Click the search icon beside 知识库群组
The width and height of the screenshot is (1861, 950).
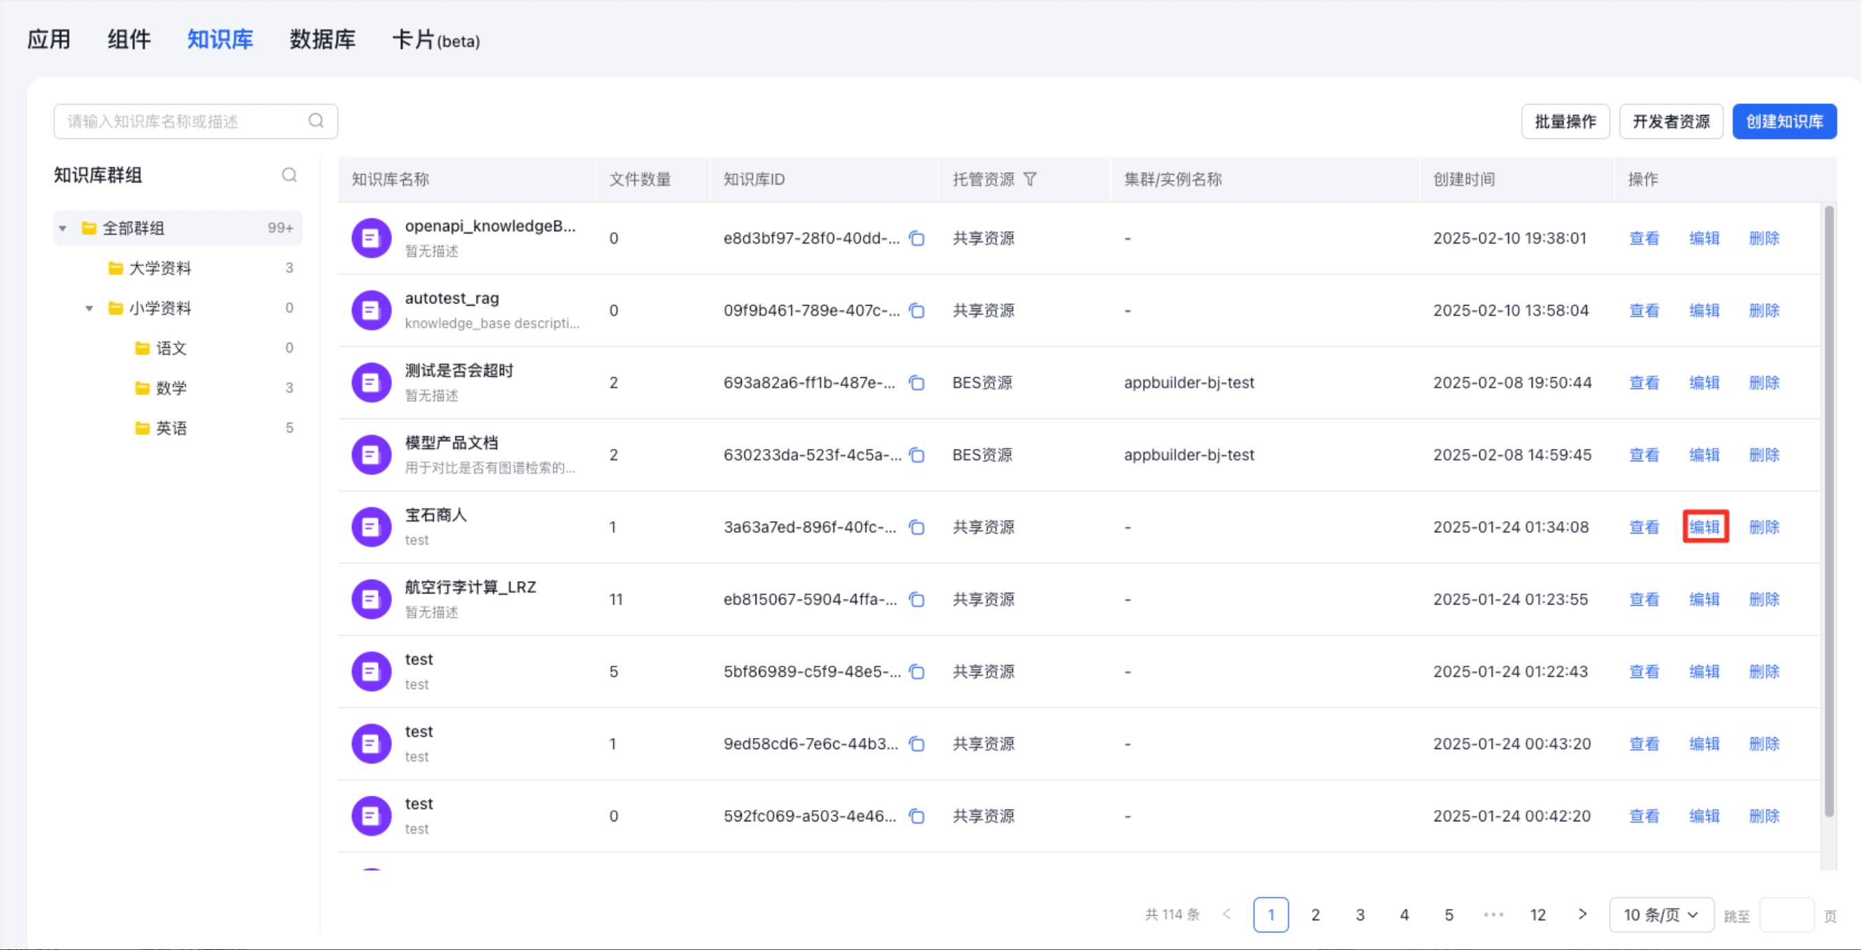pyautogui.click(x=289, y=175)
